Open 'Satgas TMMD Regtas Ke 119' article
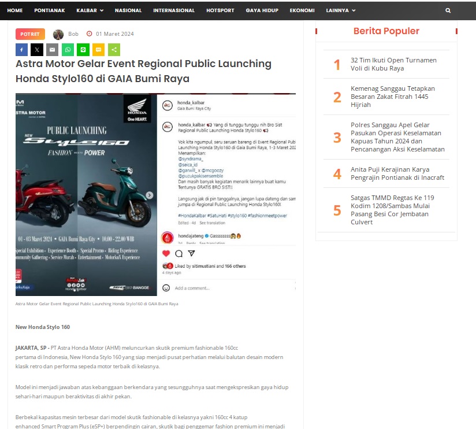Screen dimensions: 476x429 [x=392, y=210]
